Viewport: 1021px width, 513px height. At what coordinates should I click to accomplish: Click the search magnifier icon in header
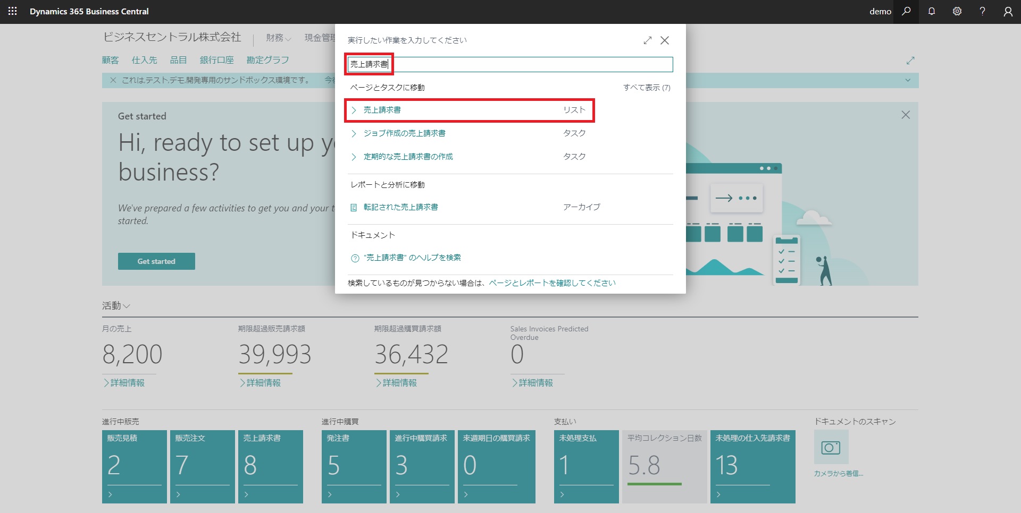(906, 11)
